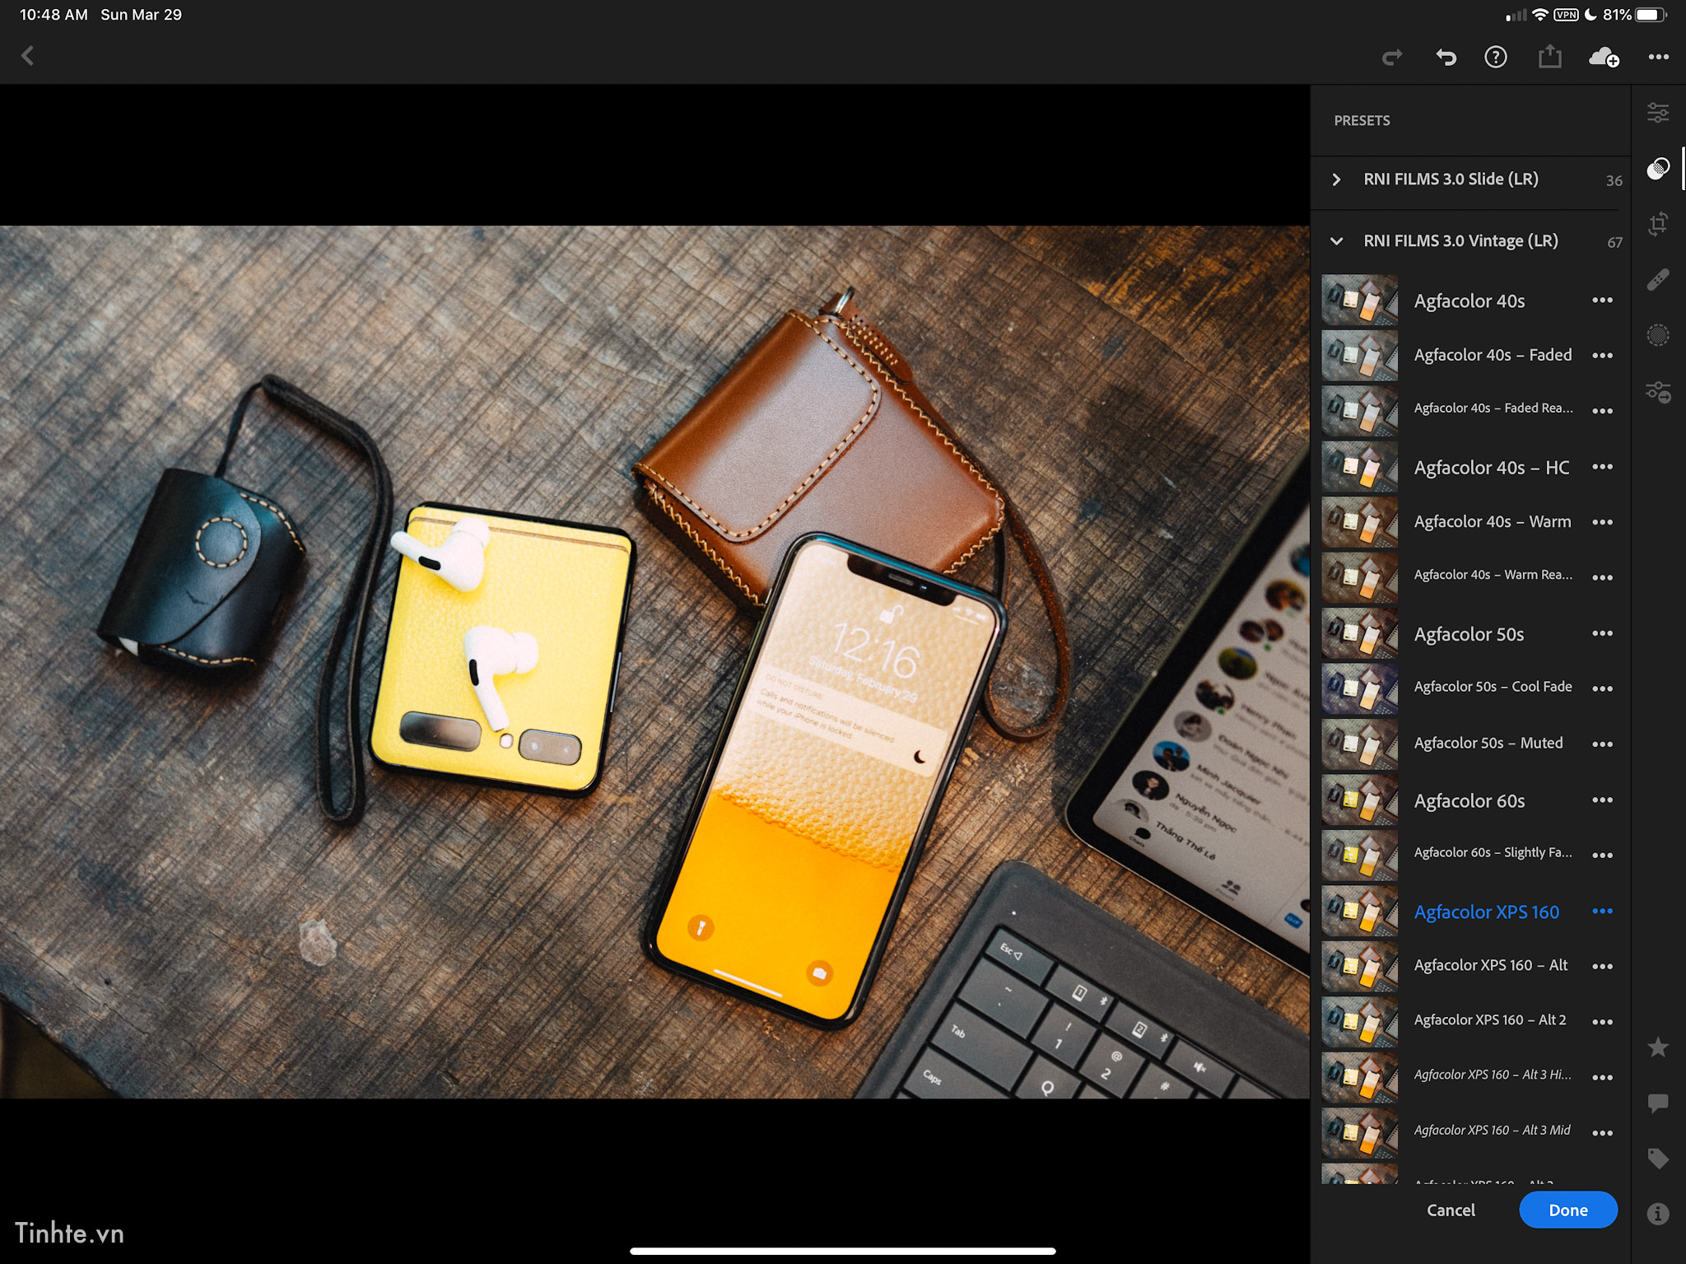1686x1264 pixels.
Task: Apply the Agfacolor 40s preset
Action: tap(1469, 301)
